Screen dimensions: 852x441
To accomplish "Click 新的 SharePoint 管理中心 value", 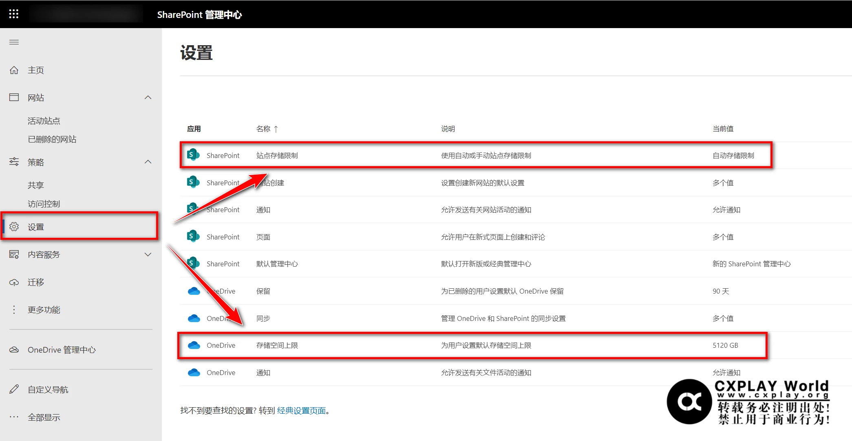I will 751,264.
